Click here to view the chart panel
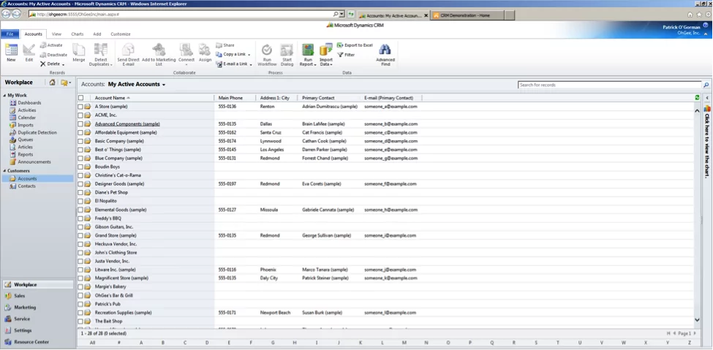This screenshot has height=350, width=713. click(x=707, y=145)
